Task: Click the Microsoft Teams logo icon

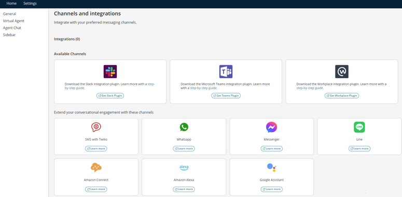Action: [x=226, y=71]
